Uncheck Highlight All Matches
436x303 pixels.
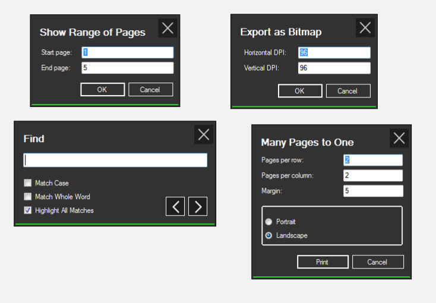point(28,210)
